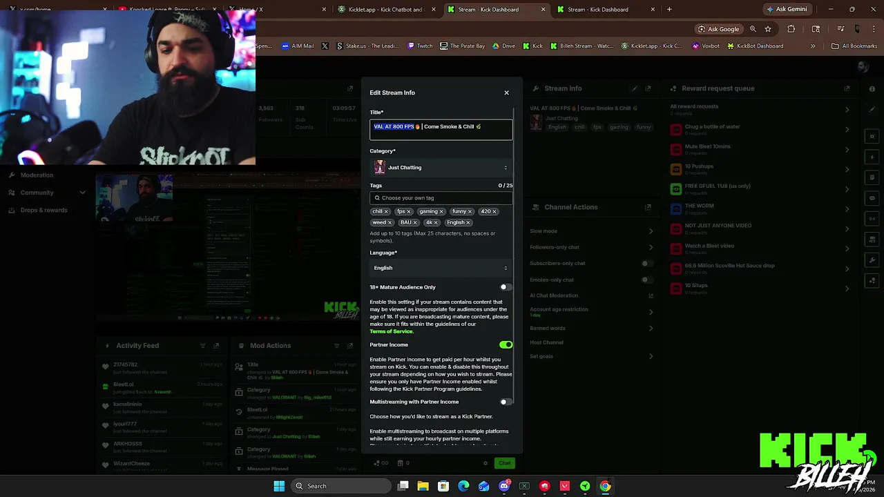Expand the Banned words setting
The image size is (884, 497).
click(x=651, y=328)
